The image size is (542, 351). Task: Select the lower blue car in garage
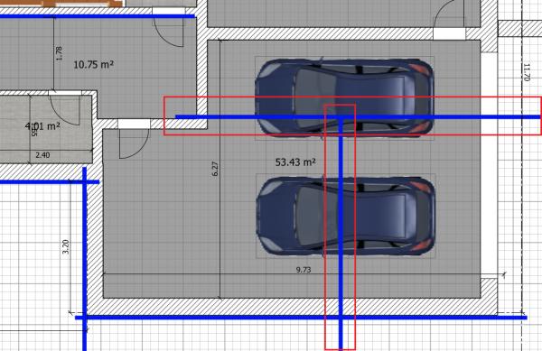click(345, 216)
